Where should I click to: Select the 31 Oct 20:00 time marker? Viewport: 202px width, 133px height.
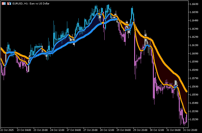pyautogui.click(x=190, y=130)
